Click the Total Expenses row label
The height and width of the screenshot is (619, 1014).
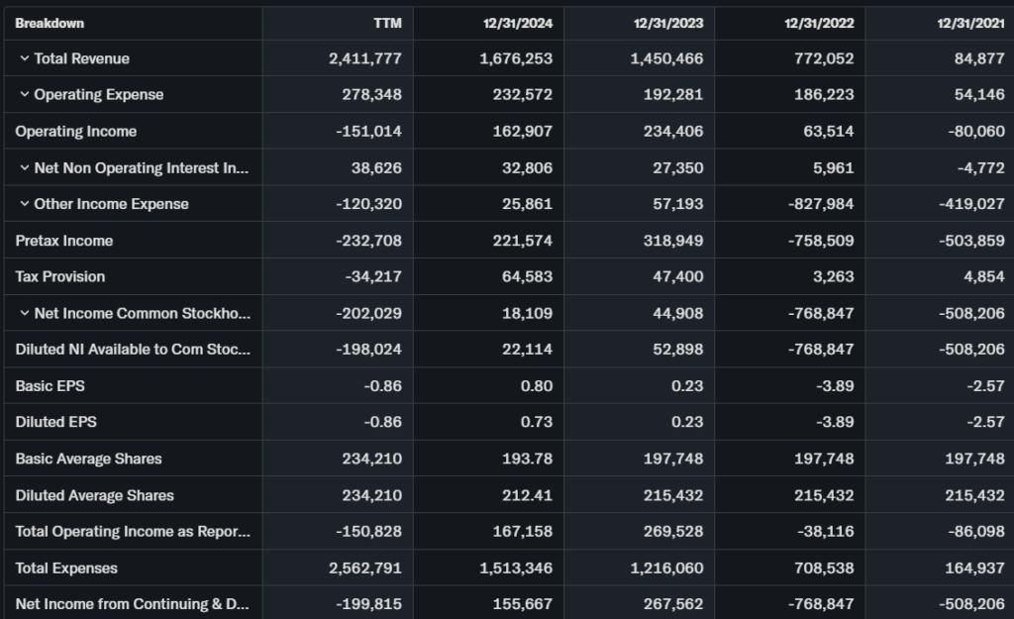pos(66,568)
